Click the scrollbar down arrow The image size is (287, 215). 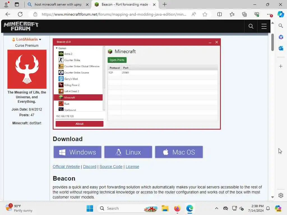(272, 197)
